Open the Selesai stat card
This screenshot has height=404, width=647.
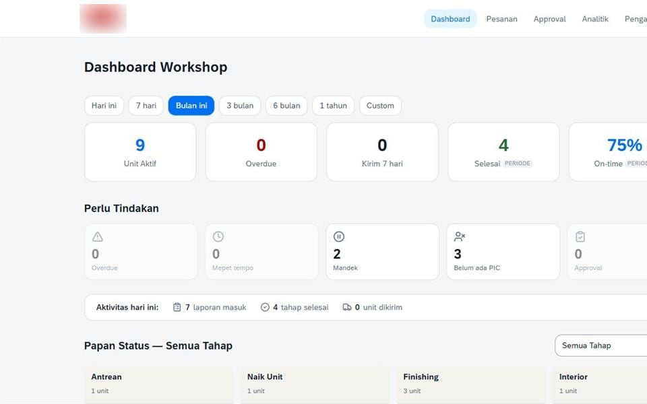(x=503, y=151)
